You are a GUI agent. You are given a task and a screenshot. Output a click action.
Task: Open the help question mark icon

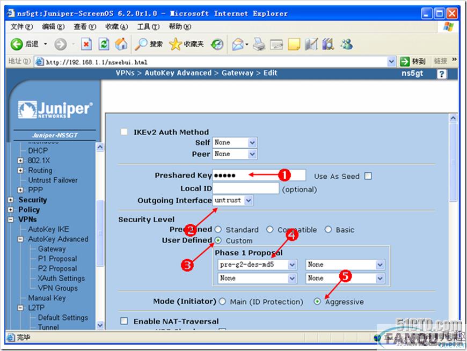[442, 74]
